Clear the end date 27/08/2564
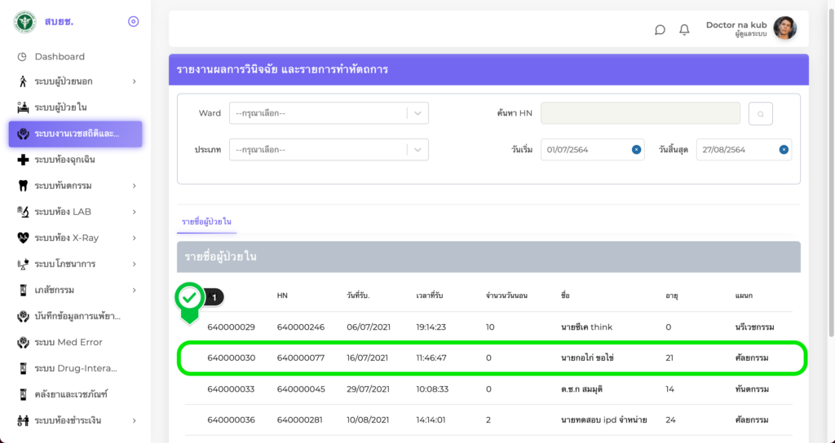The width and height of the screenshot is (835, 443). point(783,149)
